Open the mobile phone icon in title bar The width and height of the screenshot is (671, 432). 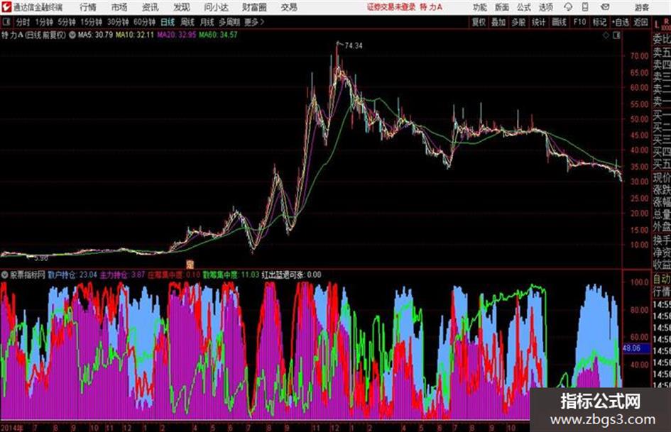[585, 7]
